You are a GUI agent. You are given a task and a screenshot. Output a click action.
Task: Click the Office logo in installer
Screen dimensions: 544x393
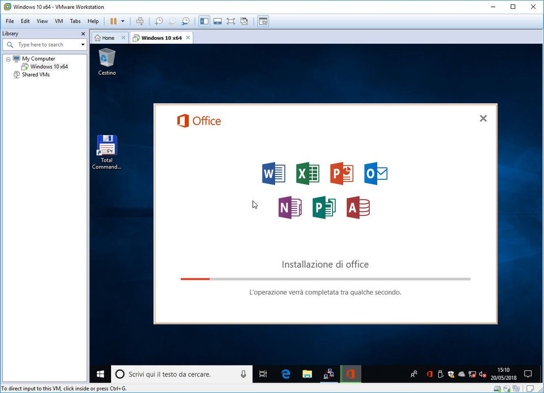[x=199, y=121]
